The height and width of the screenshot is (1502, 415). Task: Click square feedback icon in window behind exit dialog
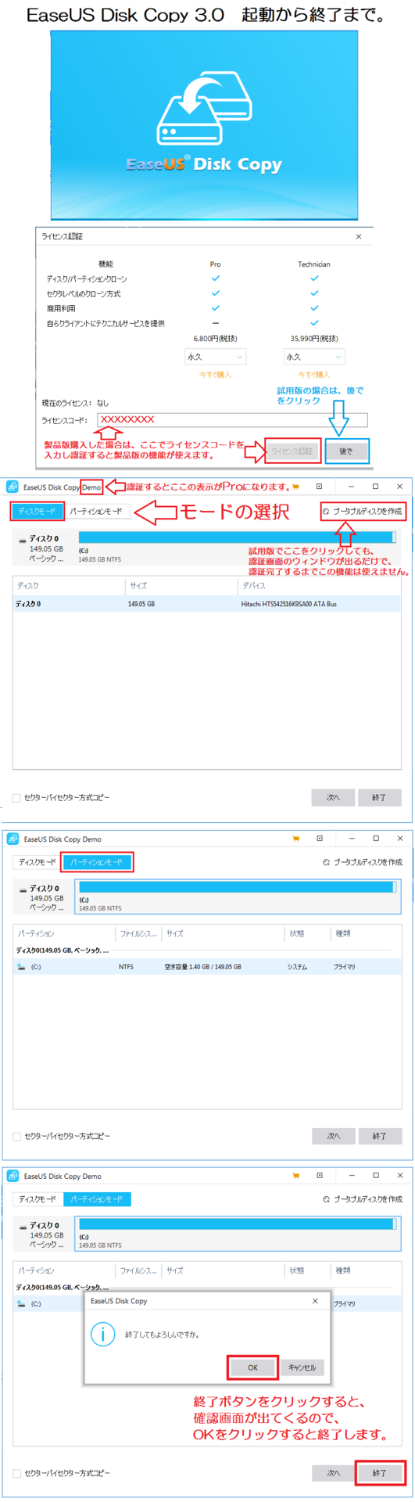pos(320,1175)
